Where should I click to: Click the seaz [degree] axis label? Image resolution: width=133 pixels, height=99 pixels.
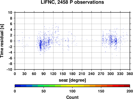(x=72, y=80)
